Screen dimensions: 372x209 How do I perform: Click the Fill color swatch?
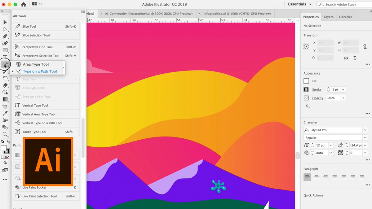pos(306,81)
